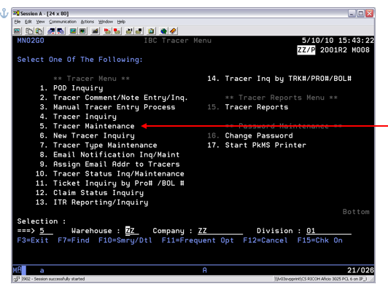The width and height of the screenshot is (388, 292).
Task: Open the Communication menu
Action: point(63,22)
